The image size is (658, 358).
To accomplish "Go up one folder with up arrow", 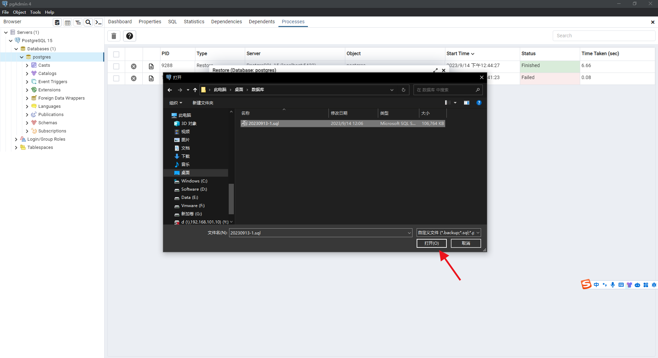I will (195, 90).
